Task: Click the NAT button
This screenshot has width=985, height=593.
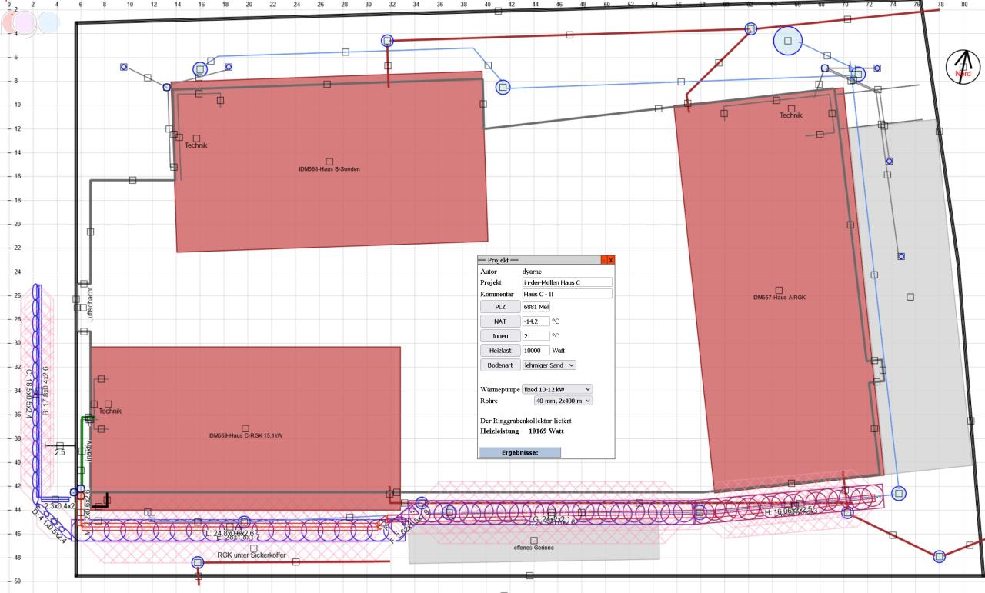Action: [499, 321]
